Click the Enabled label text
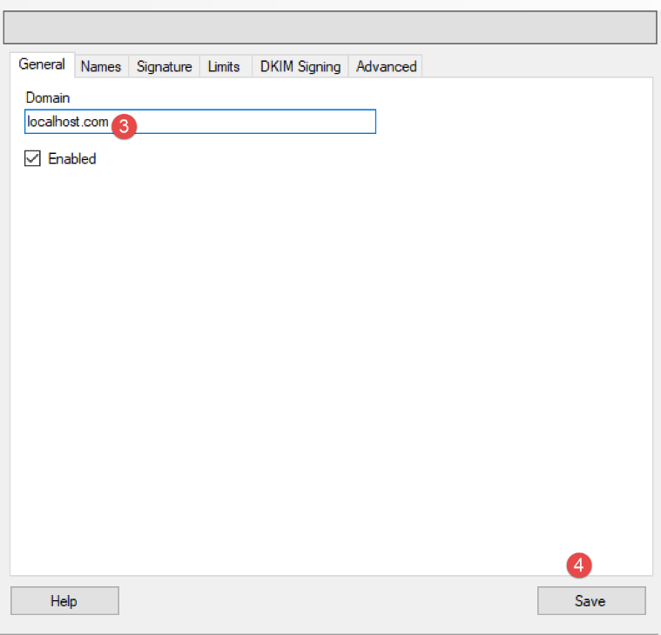 tap(72, 158)
